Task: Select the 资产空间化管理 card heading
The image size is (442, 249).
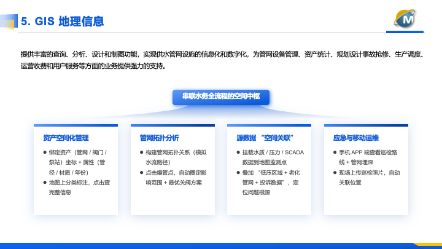Action: pos(66,138)
